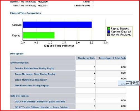The image size is (140, 111).
Task: Click the blue Capture bar in the chart
Action: point(57,25)
